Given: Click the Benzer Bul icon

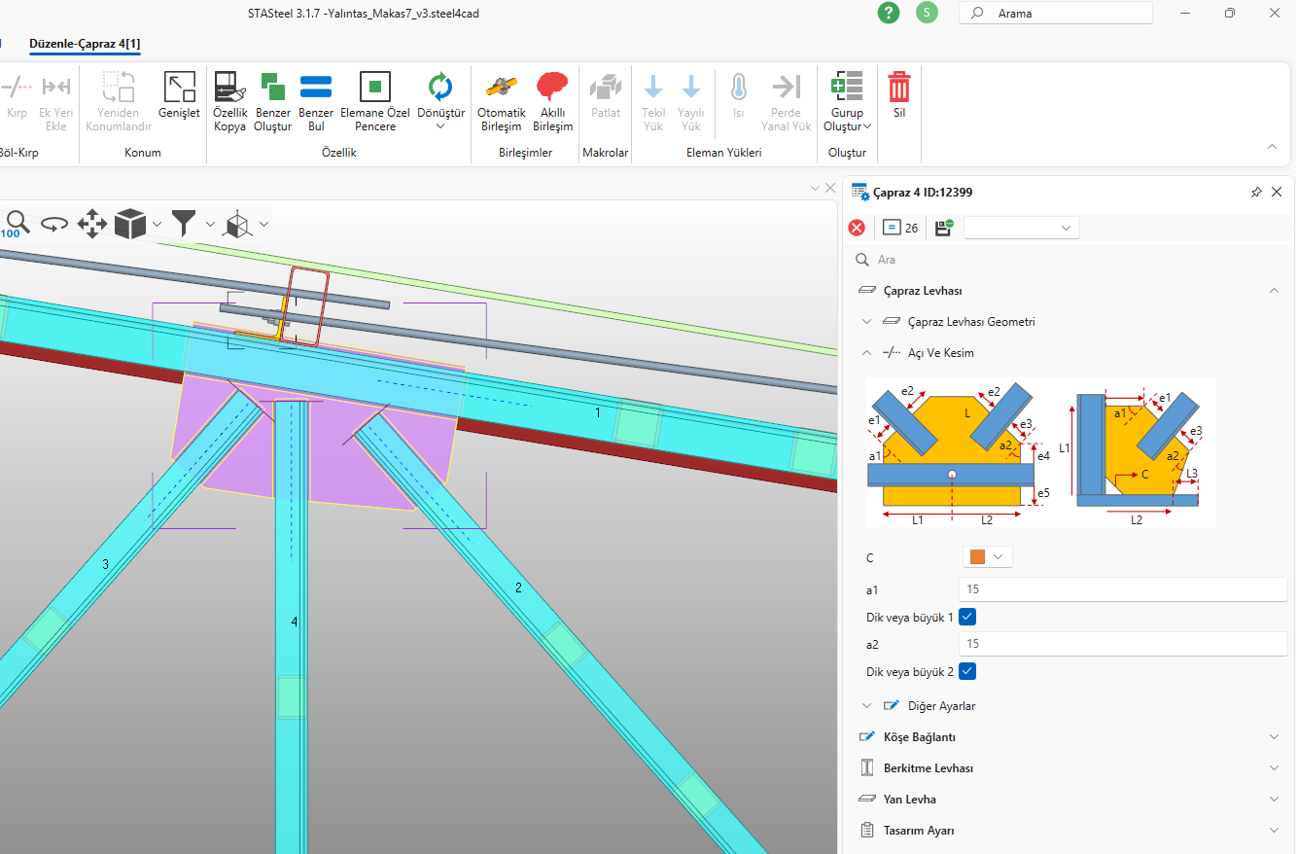Looking at the screenshot, I should (316, 88).
